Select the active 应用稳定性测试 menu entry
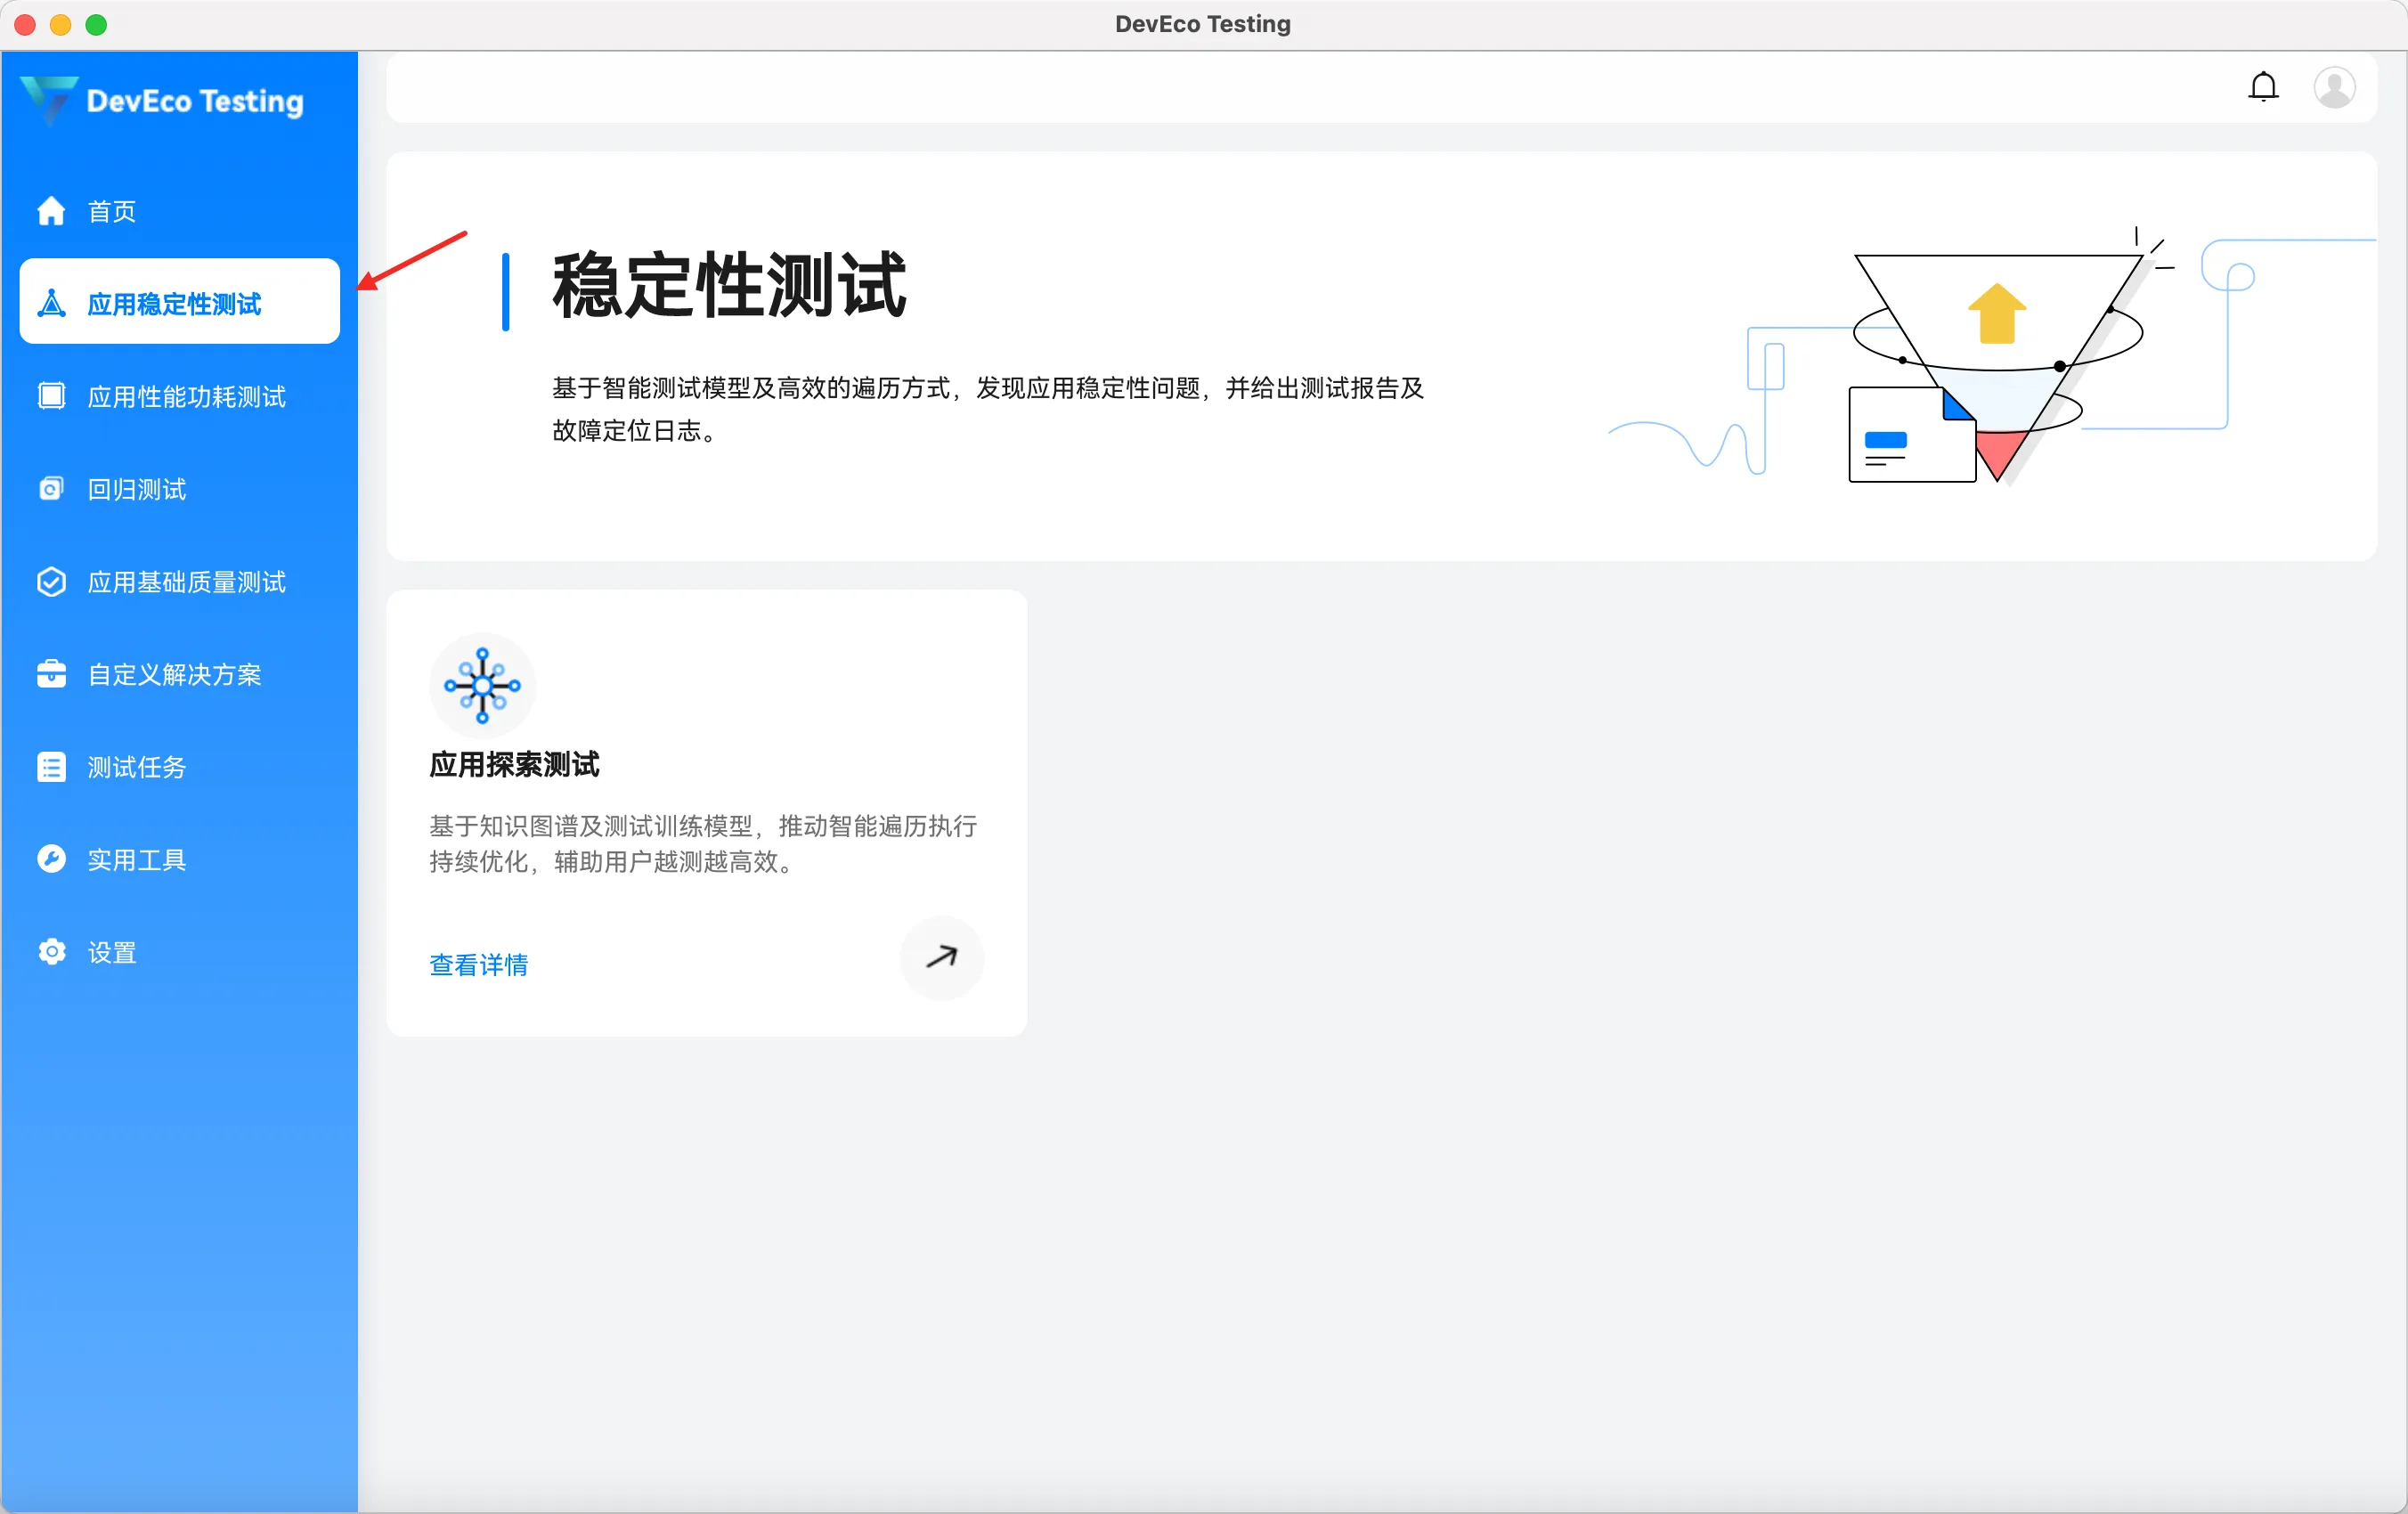The image size is (2408, 1514). [x=174, y=303]
